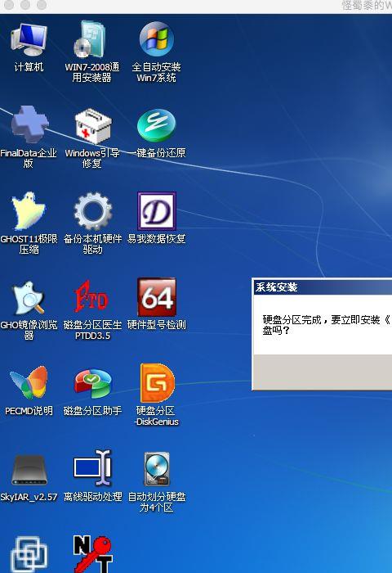The height and width of the screenshot is (573, 392).
Task: Click the NT red key icon
Action: pos(93,553)
